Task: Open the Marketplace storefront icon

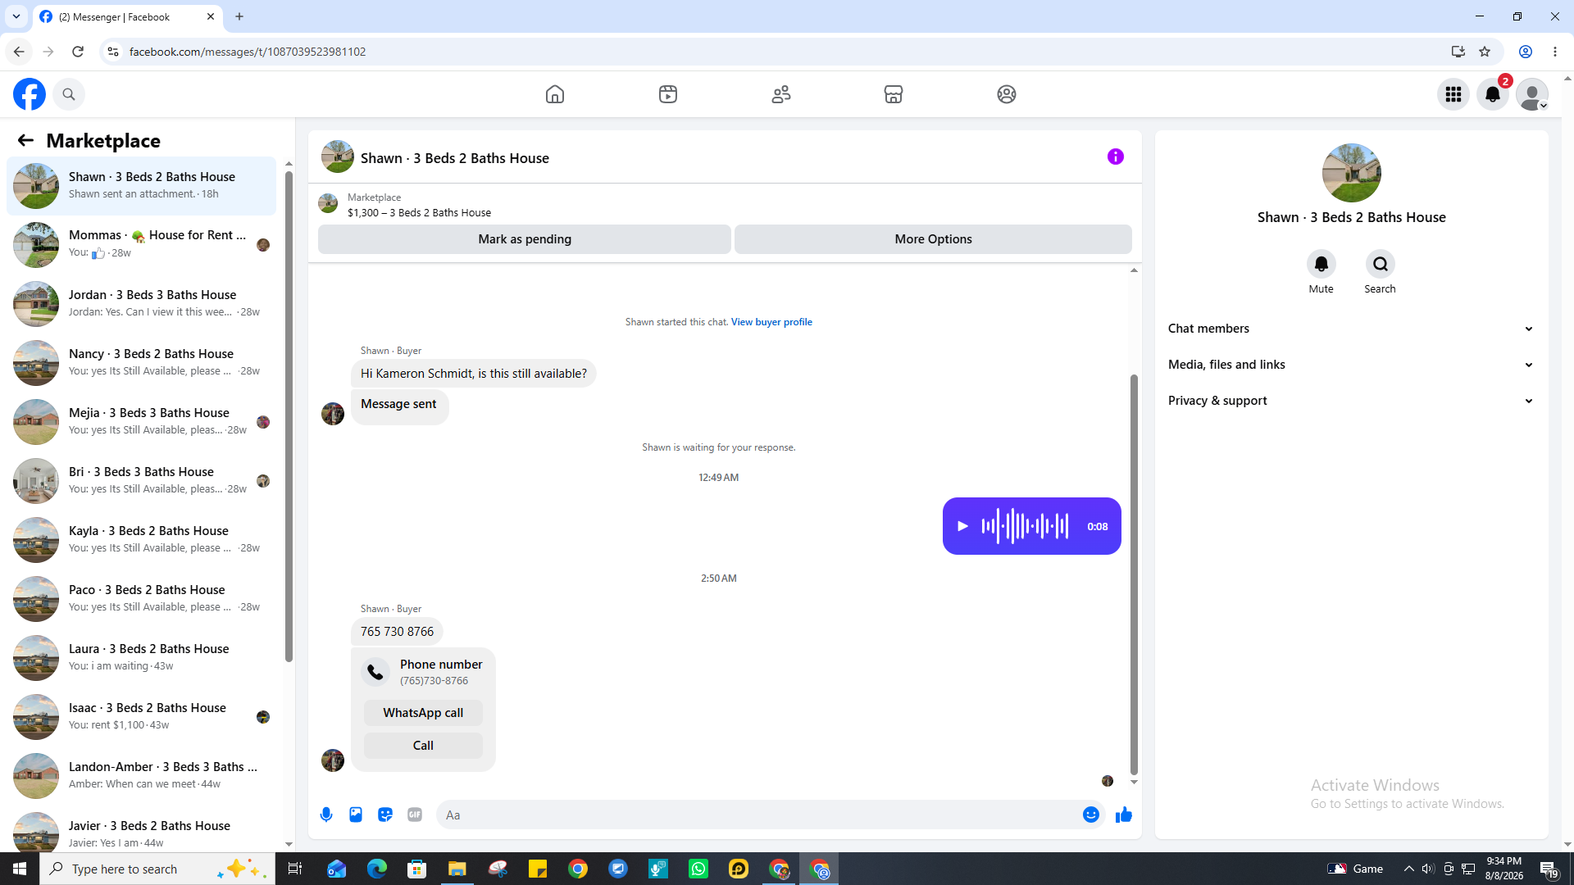Action: (894, 94)
